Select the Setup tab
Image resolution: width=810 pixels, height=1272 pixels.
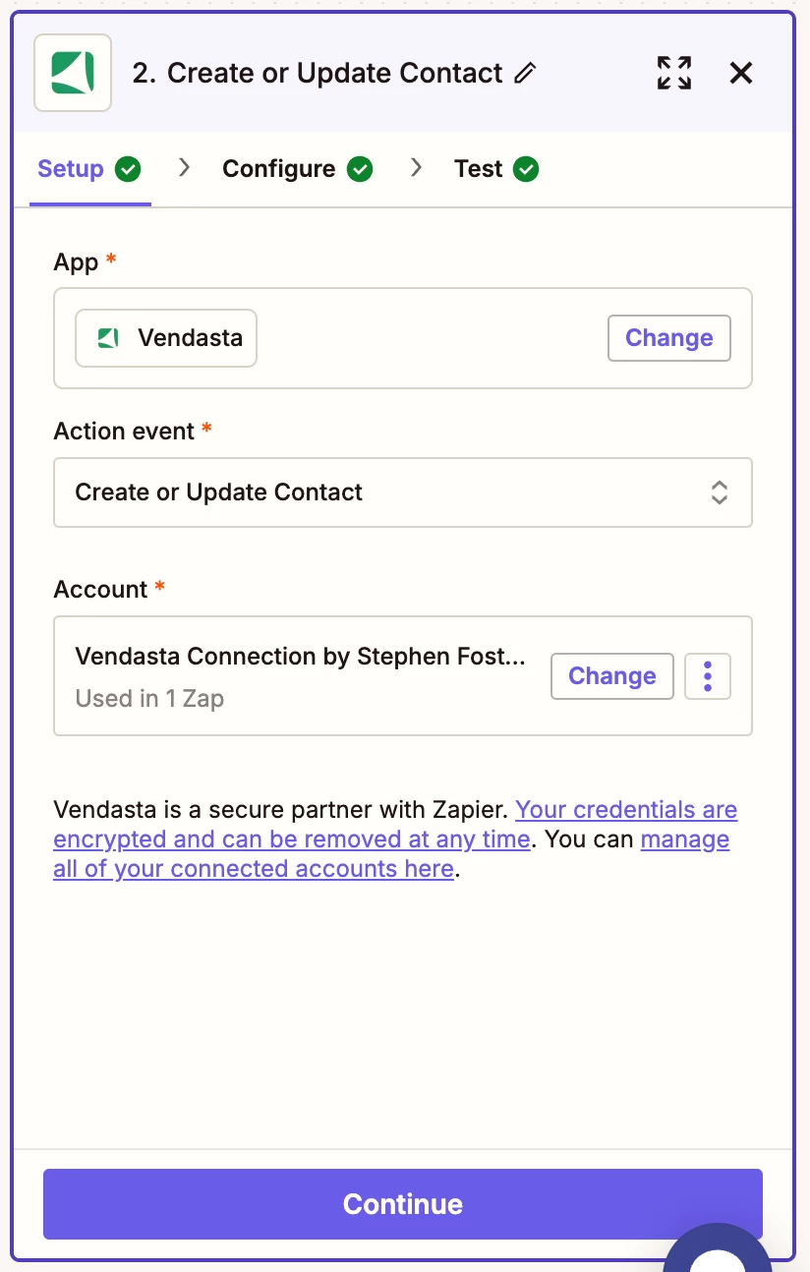click(71, 169)
